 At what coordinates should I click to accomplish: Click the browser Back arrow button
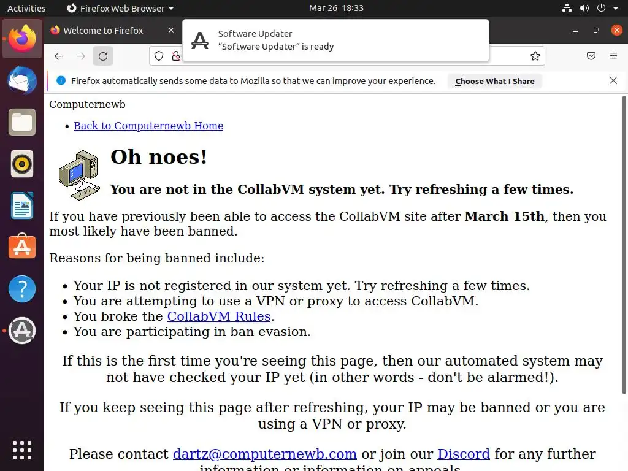[59, 56]
